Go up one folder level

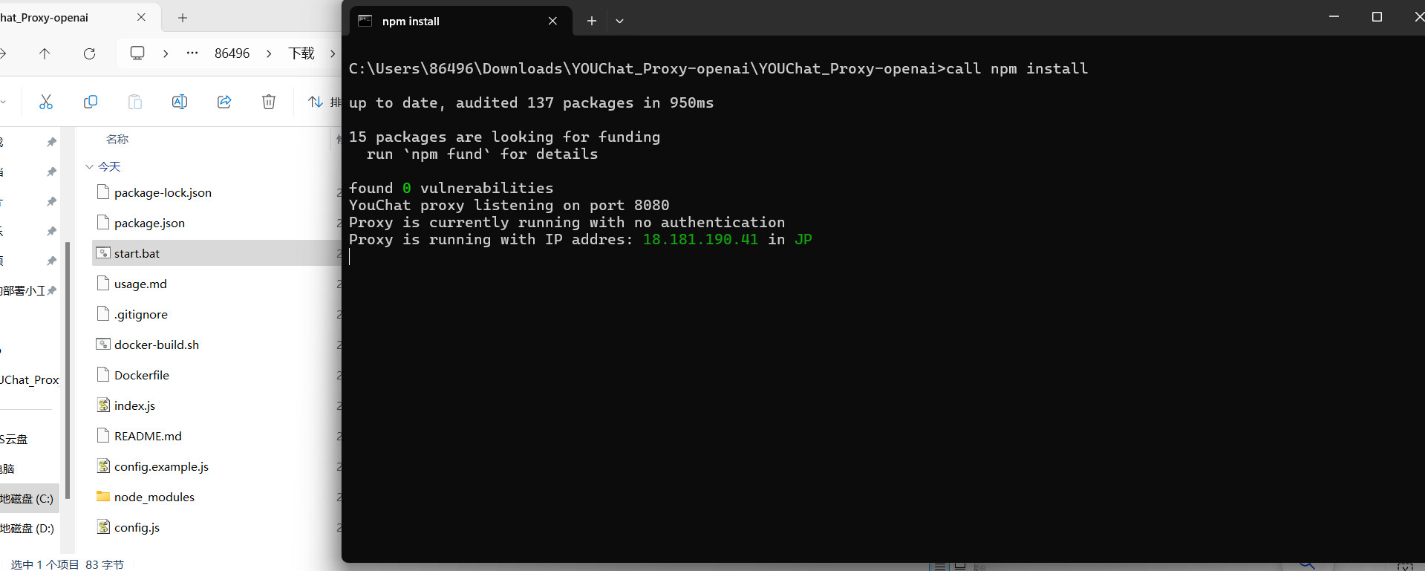45,53
